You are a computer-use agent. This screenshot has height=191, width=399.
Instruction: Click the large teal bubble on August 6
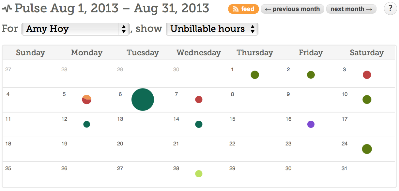pos(143,100)
